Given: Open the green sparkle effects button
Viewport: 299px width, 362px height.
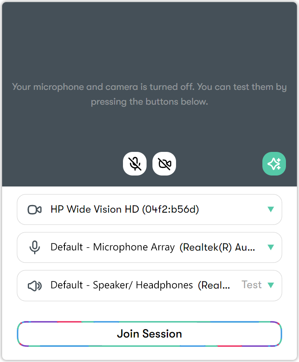Looking at the screenshot, I should pos(274,164).
